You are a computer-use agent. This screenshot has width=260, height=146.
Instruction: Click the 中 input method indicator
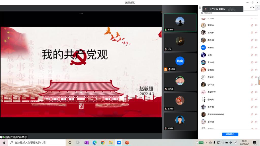point(231,142)
